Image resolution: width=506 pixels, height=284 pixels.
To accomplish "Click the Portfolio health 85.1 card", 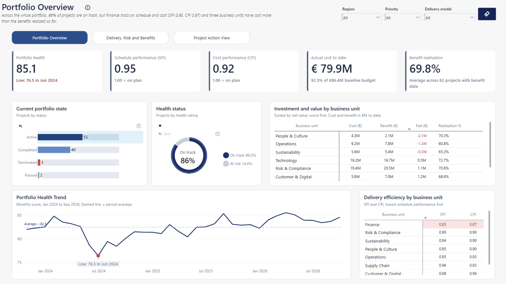I will coord(57,71).
